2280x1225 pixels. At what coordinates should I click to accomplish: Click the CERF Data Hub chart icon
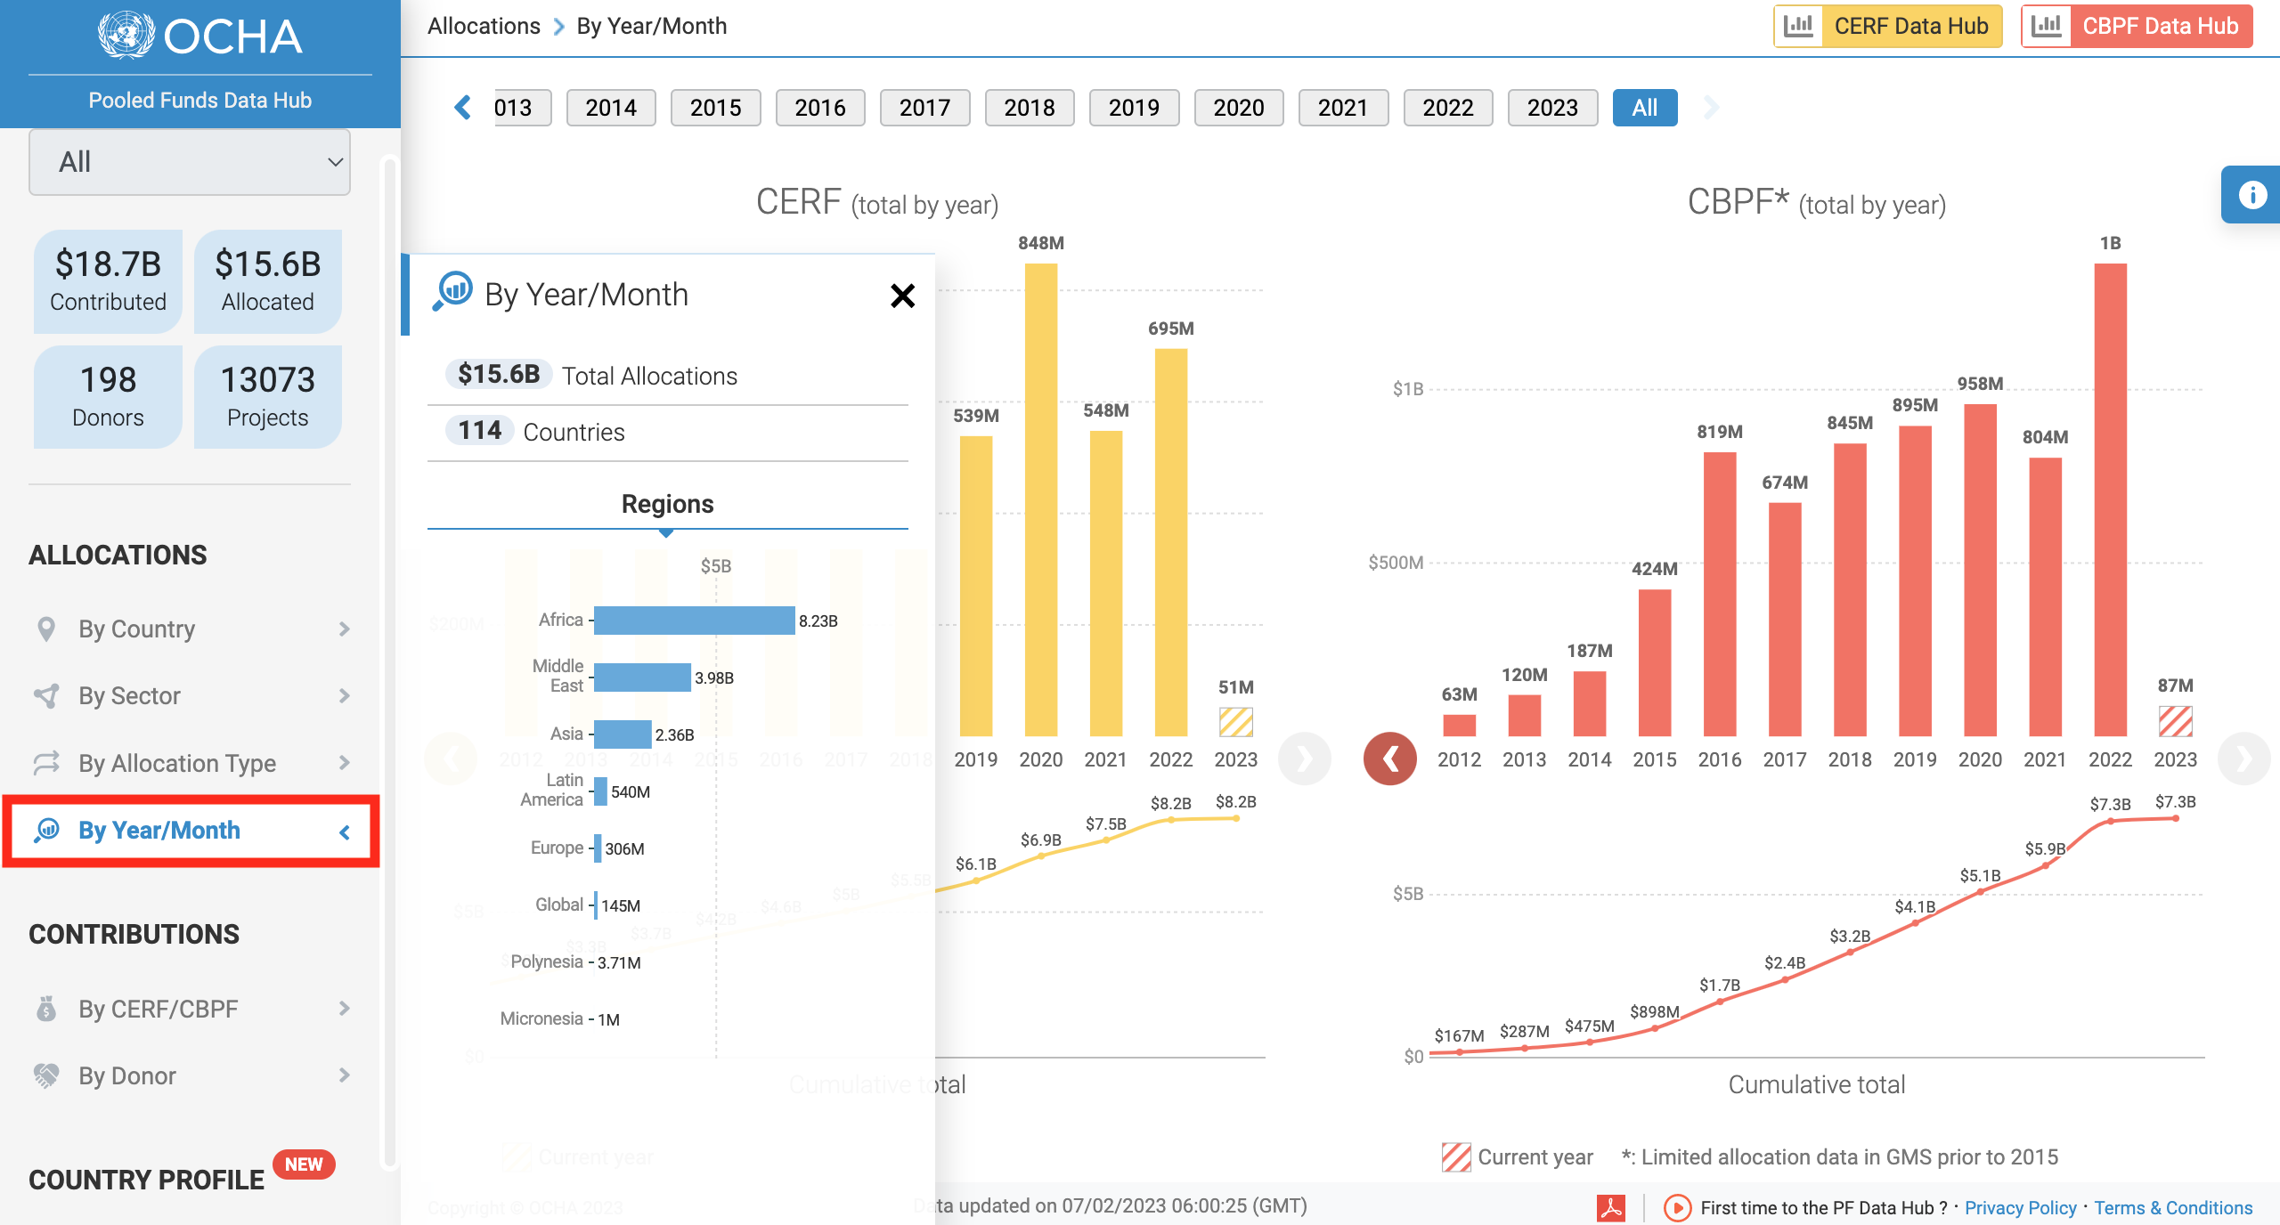pos(1798,26)
